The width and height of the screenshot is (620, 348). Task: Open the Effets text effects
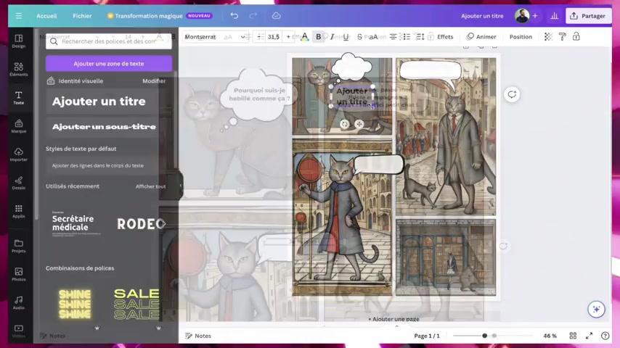click(x=445, y=37)
